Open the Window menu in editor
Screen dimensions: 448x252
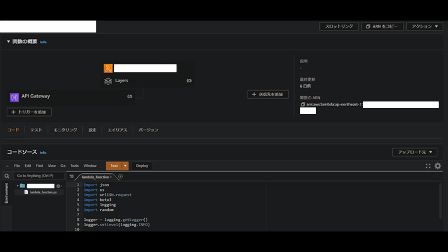click(90, 166)
